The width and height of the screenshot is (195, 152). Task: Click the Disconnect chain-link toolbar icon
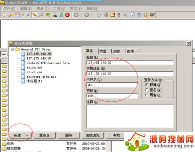(x=41, y=15)
